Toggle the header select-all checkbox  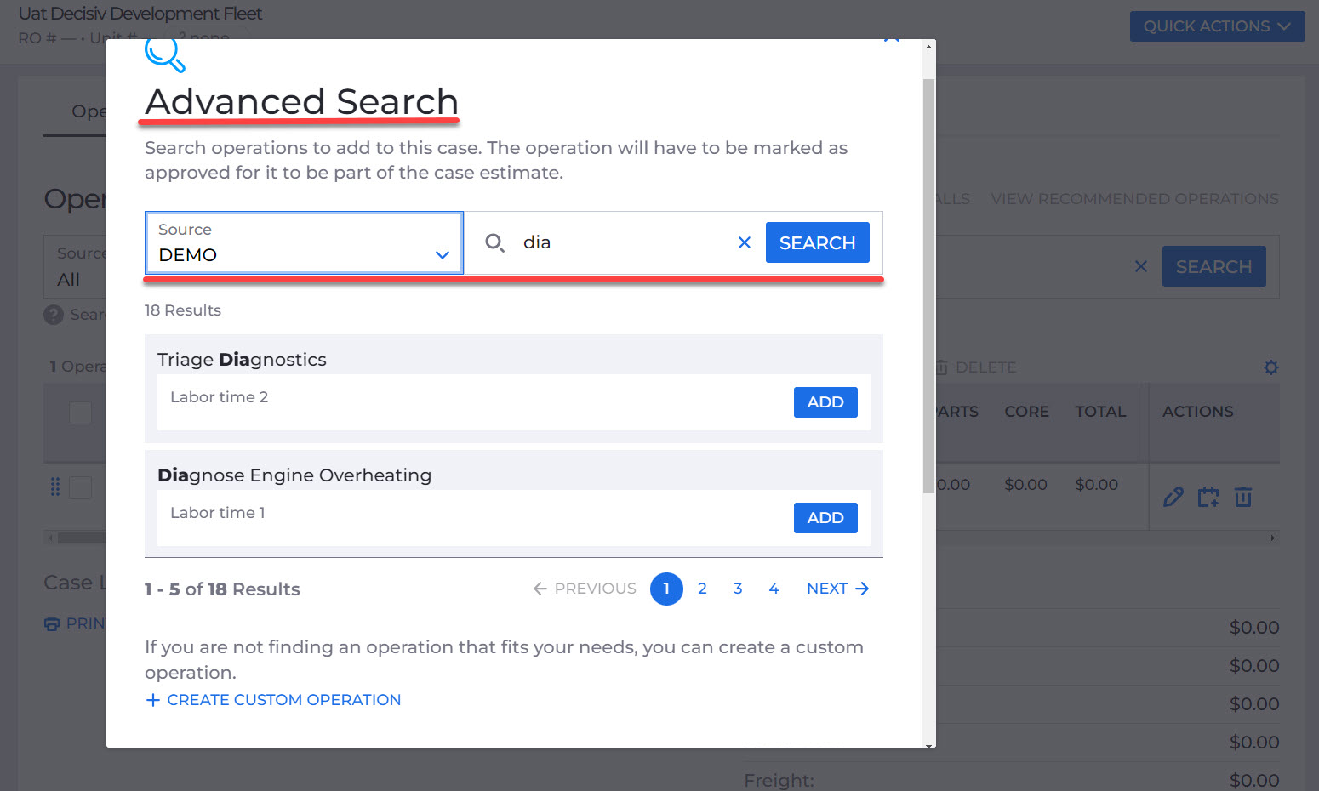point(80,413)
